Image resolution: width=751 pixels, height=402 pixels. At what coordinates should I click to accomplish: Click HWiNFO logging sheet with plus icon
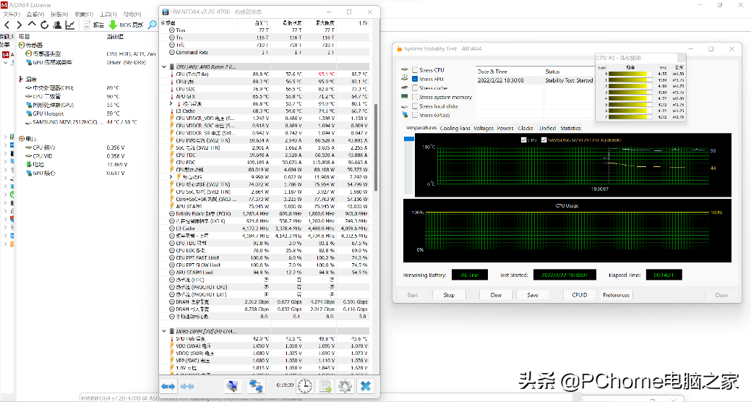coord(325,386)
